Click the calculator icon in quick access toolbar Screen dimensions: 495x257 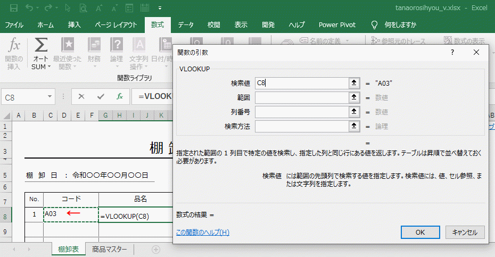click(x=145, y=8)
